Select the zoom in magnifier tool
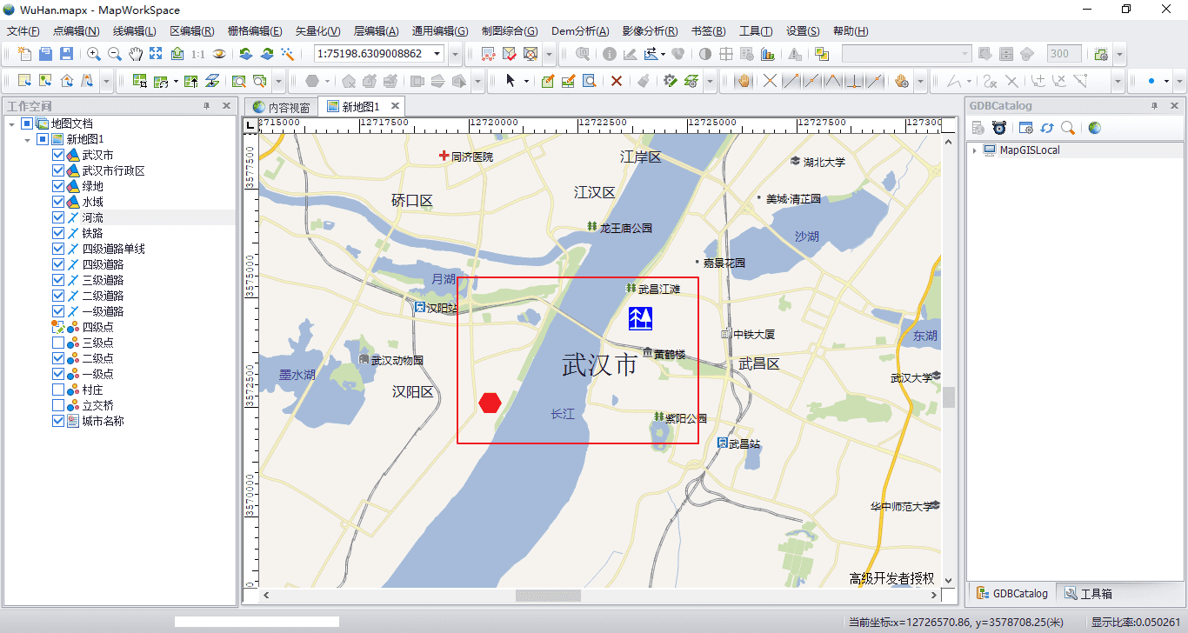Viewport: 1188px width, 633px height. point(93,54)
